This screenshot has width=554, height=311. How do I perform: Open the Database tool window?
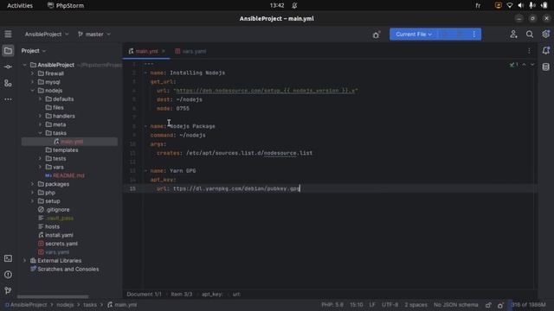point(546,67)
